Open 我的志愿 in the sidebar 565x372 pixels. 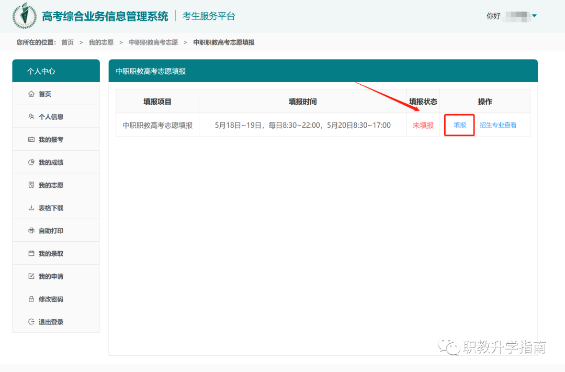click(56, 185)
